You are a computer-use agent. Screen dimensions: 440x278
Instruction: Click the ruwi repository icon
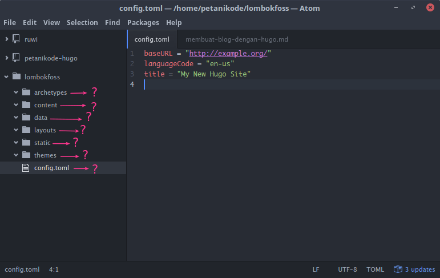point(16,39)
